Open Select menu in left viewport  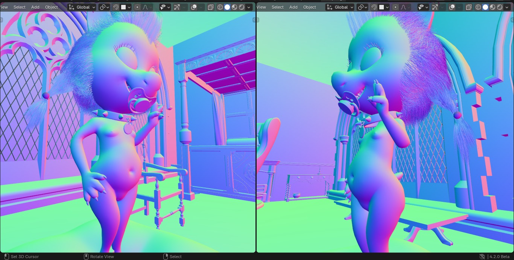(20, 7)
